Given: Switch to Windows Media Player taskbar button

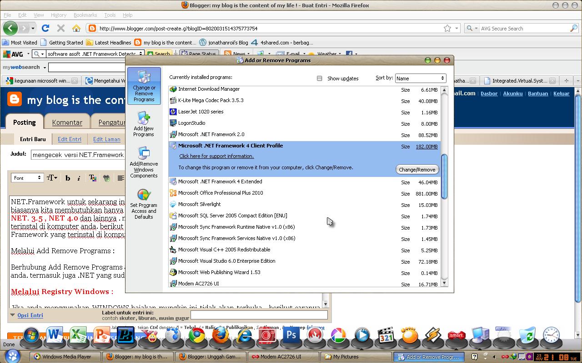Looking at the screenshot, I should tap(65, 357).
